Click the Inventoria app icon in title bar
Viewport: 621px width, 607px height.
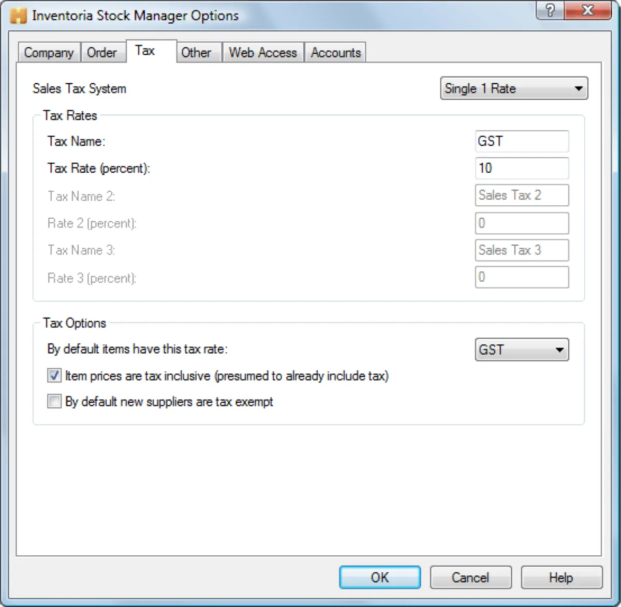[18, 16]
